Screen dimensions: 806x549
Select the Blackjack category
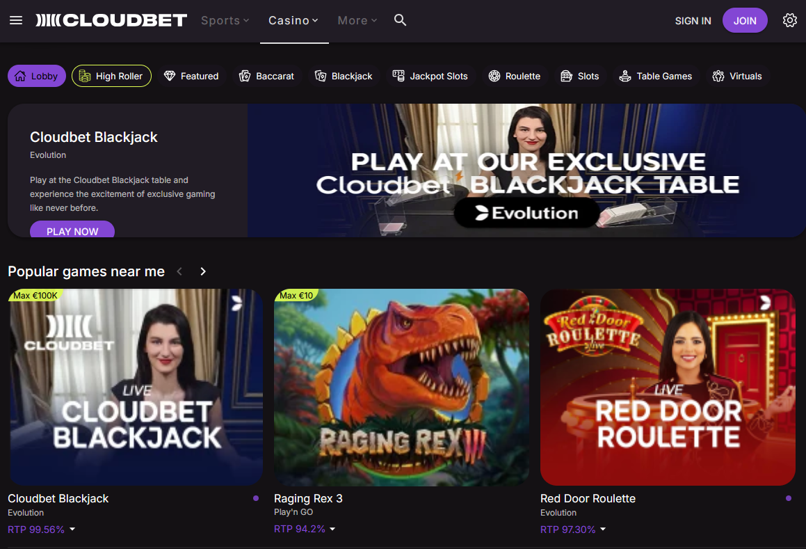[344, 76]
